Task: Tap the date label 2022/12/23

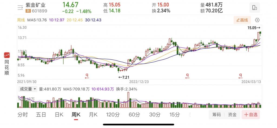Action: coord(139,82)
